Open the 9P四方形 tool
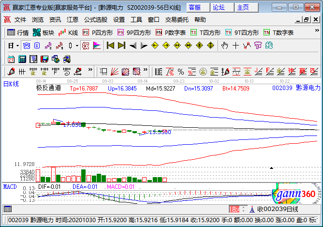 (134, 32)
